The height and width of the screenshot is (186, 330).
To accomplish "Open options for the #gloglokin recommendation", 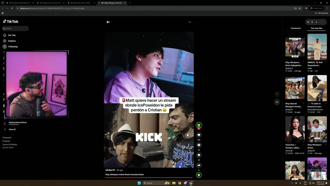I will point(303,62).
